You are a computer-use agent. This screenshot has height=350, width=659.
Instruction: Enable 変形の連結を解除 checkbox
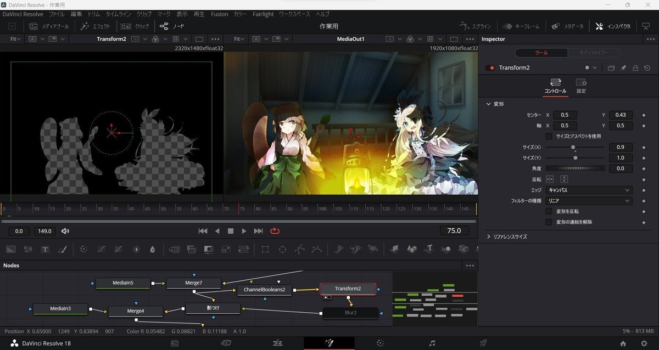click(549, 222)
